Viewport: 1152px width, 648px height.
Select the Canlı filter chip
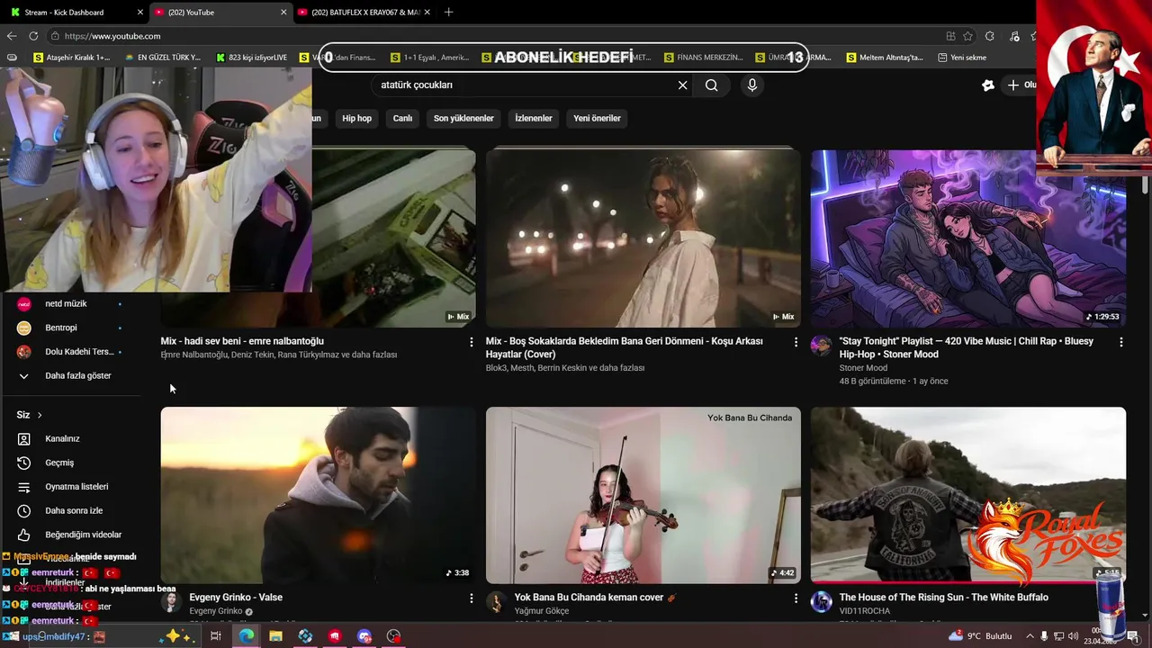click(402, 118)
